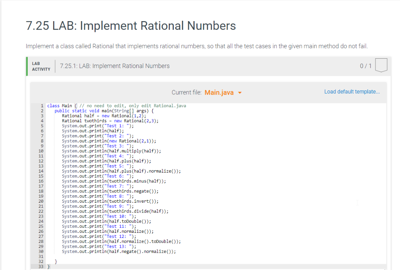Click the println(half.toDouble()); line 24
400x270 pixels.
coord(106,221)
